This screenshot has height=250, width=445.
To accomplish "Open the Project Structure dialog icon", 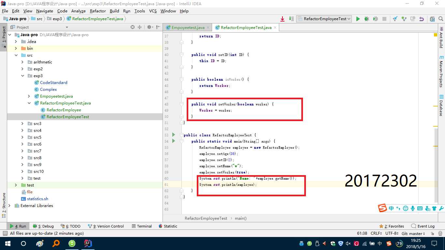I will [x=432, y=19].
